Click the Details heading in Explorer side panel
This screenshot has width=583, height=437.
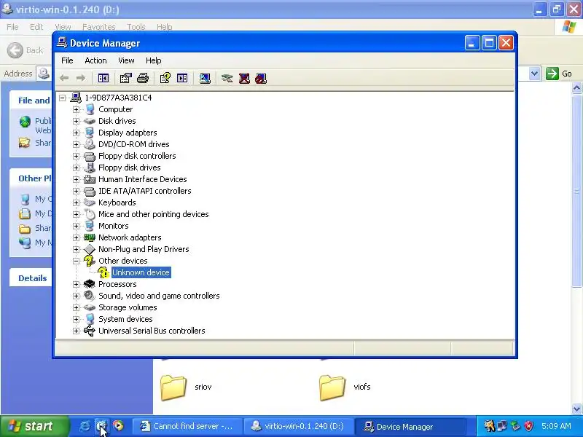pos(33,278)
